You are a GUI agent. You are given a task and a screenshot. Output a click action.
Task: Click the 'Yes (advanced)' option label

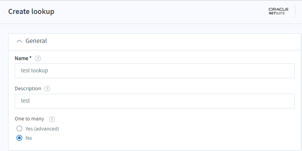point(42,129)
